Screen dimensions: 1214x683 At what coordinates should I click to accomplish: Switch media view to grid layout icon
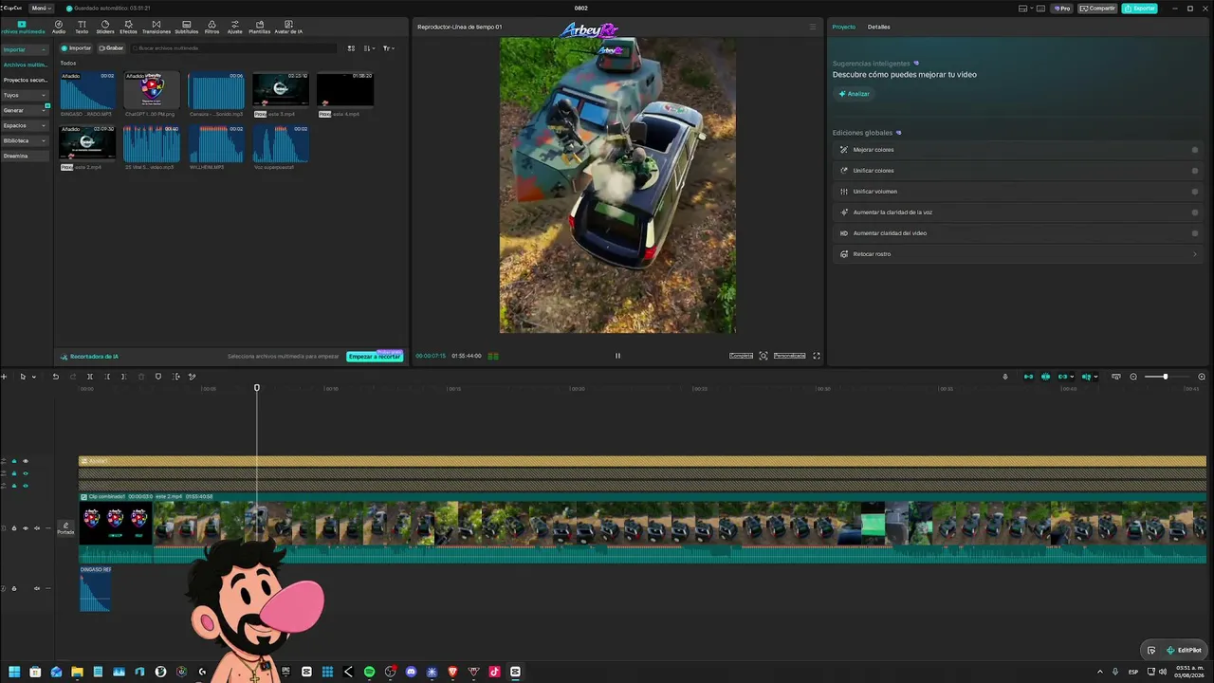(351, 48)
